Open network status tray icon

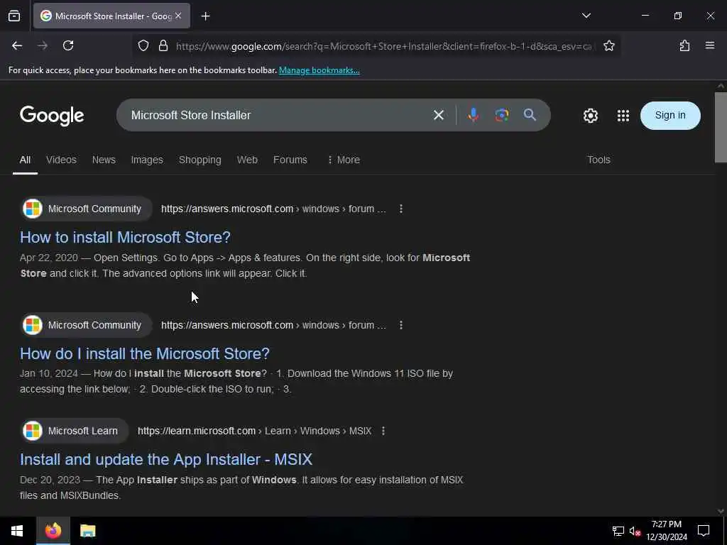click(x=618, y=531)
